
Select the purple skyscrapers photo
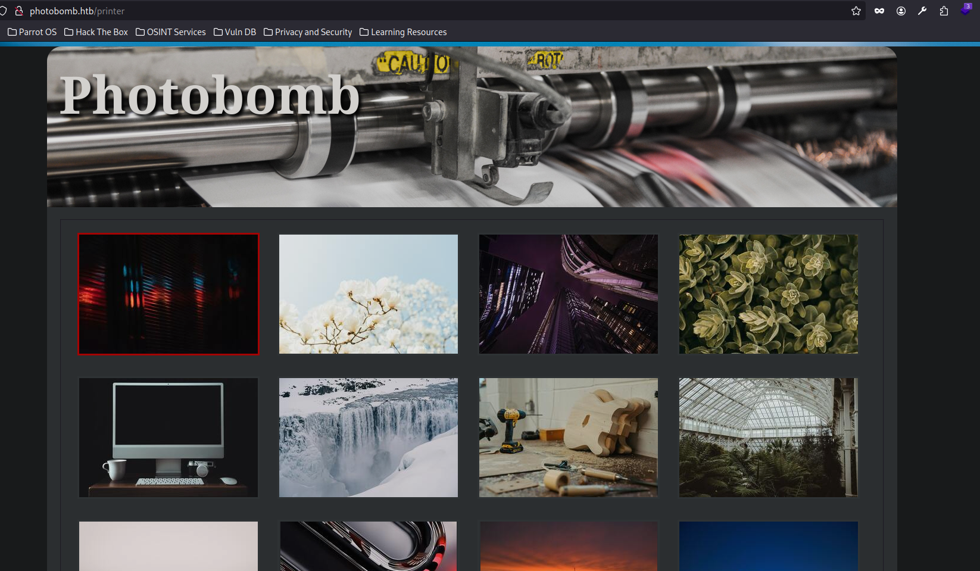click(569, 294)
